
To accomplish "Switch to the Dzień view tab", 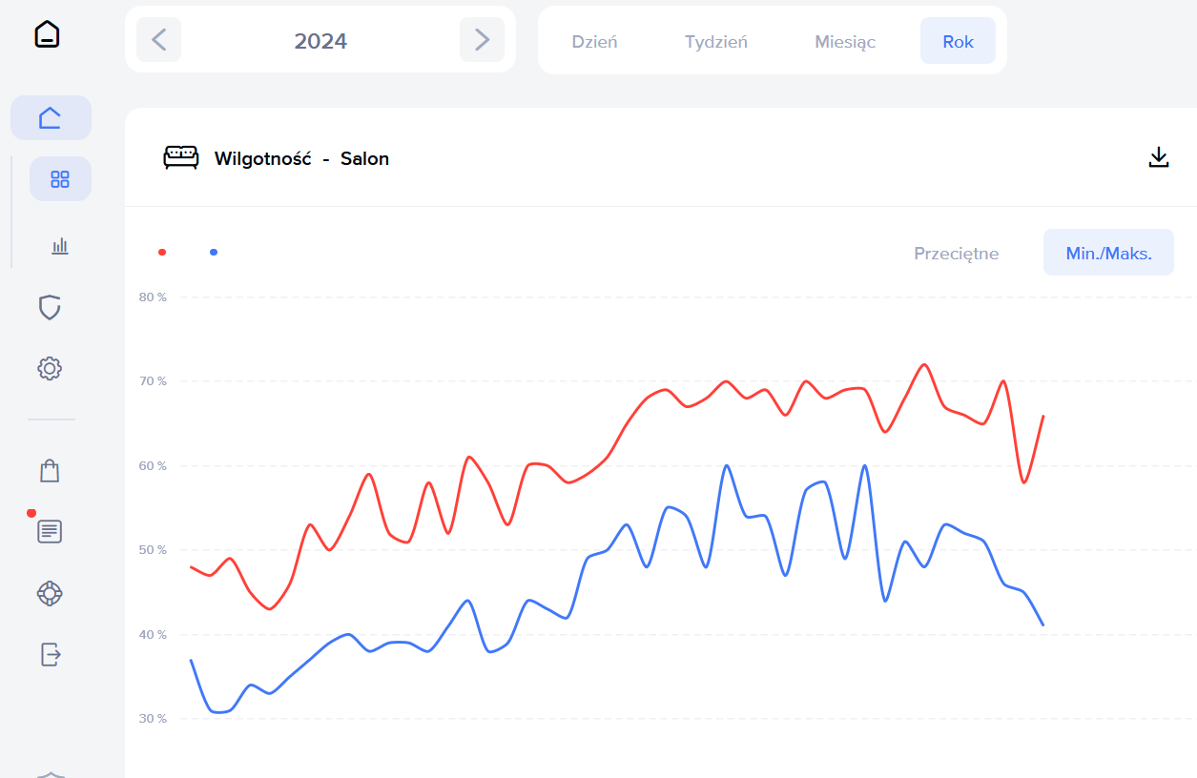I will click(x=594, y=41).
